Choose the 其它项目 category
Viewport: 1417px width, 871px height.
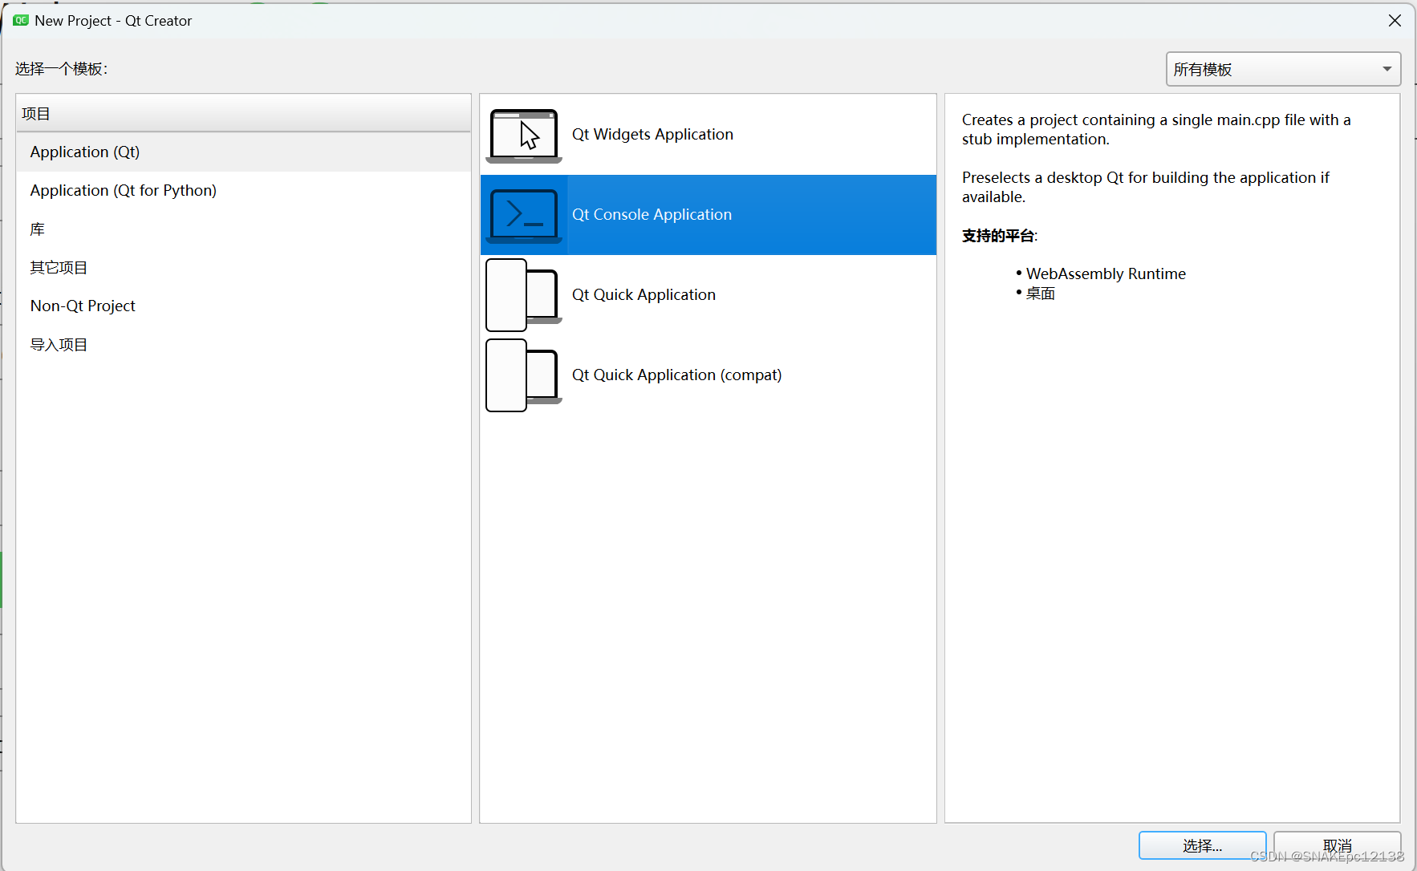pos(243,267)
